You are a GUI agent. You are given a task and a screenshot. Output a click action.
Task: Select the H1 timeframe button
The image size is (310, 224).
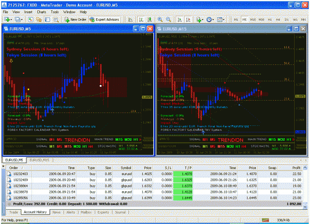(270, 19)
